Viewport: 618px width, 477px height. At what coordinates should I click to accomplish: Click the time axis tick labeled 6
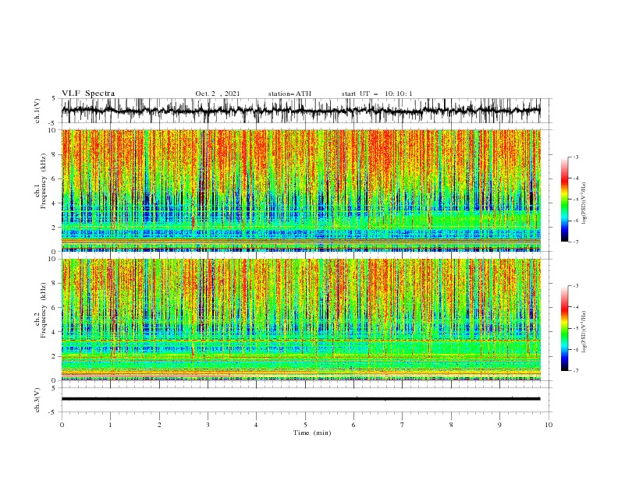(x=353, y=425)
